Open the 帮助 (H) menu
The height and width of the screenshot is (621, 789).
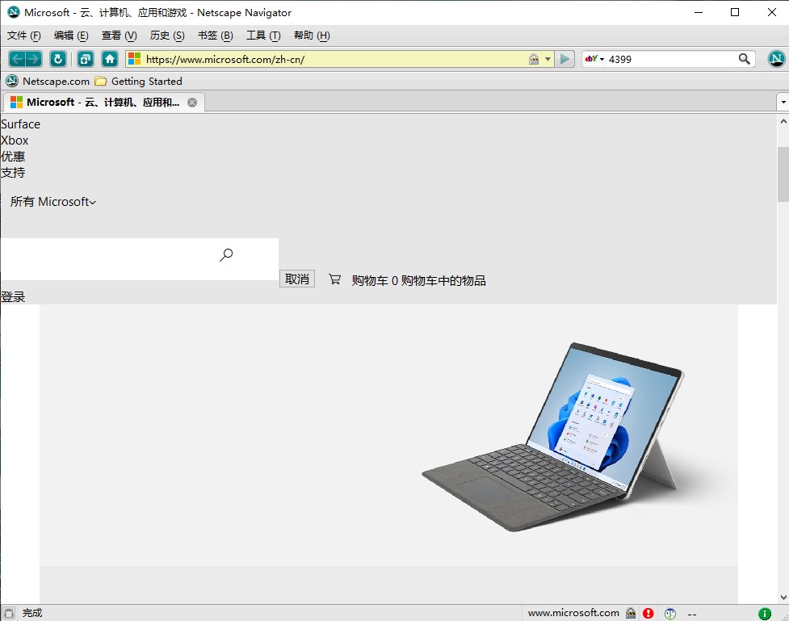coord(312,36)
